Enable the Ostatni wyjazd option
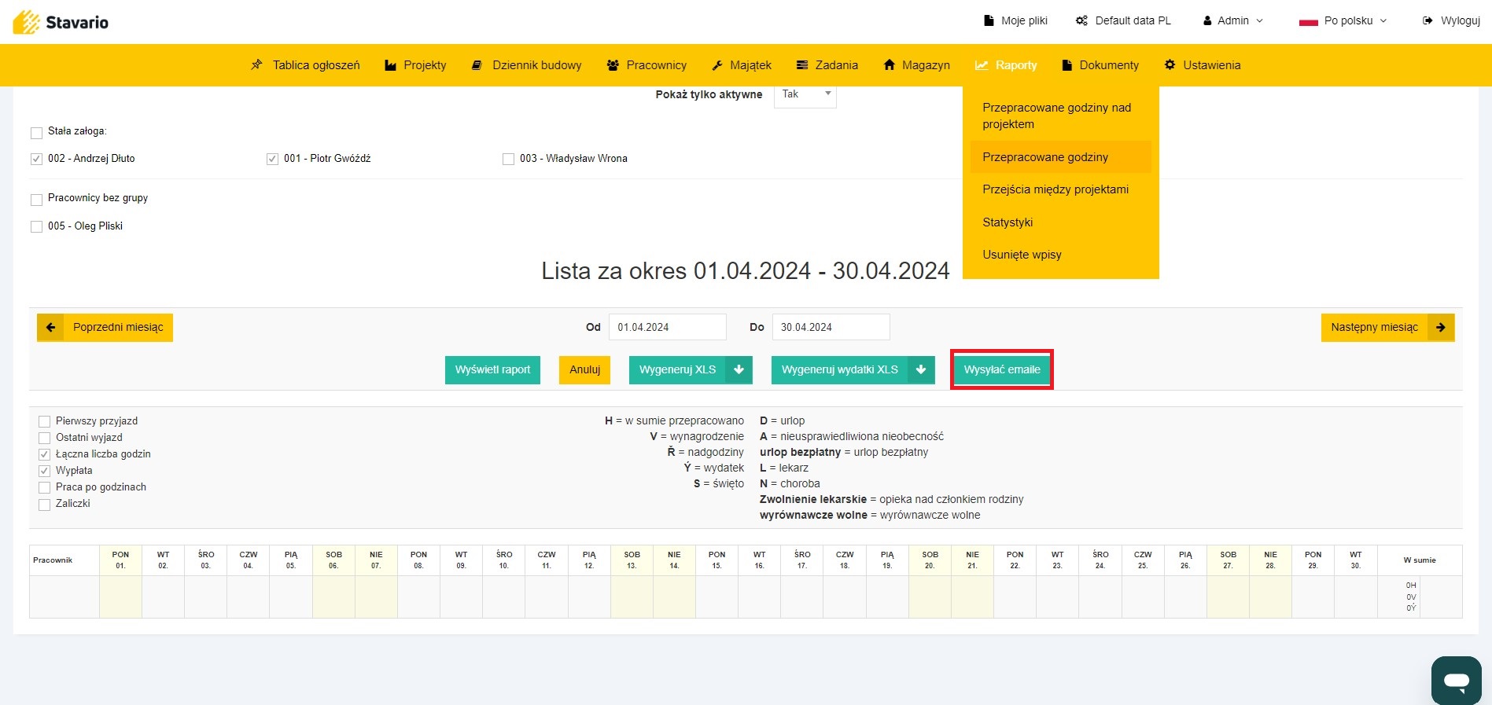The width and height of the screenshot is (1492, 705). (x=45, y=439)
